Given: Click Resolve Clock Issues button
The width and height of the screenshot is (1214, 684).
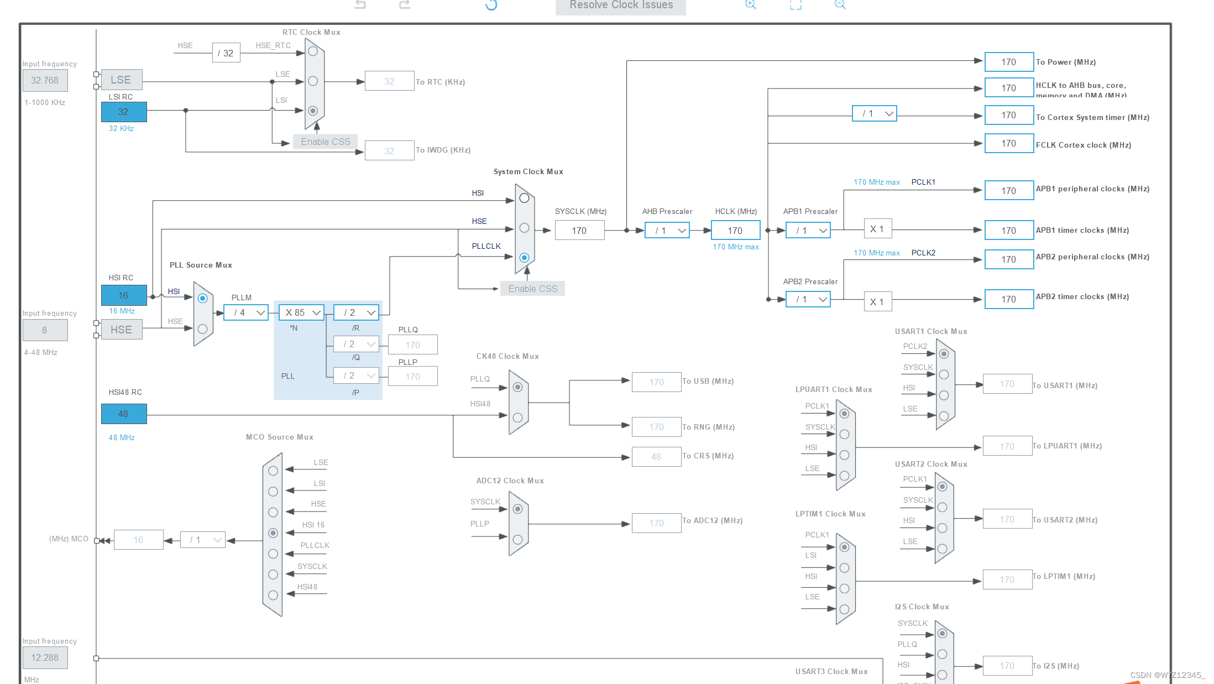Looking at the screenshot, I should coord(621,6).
